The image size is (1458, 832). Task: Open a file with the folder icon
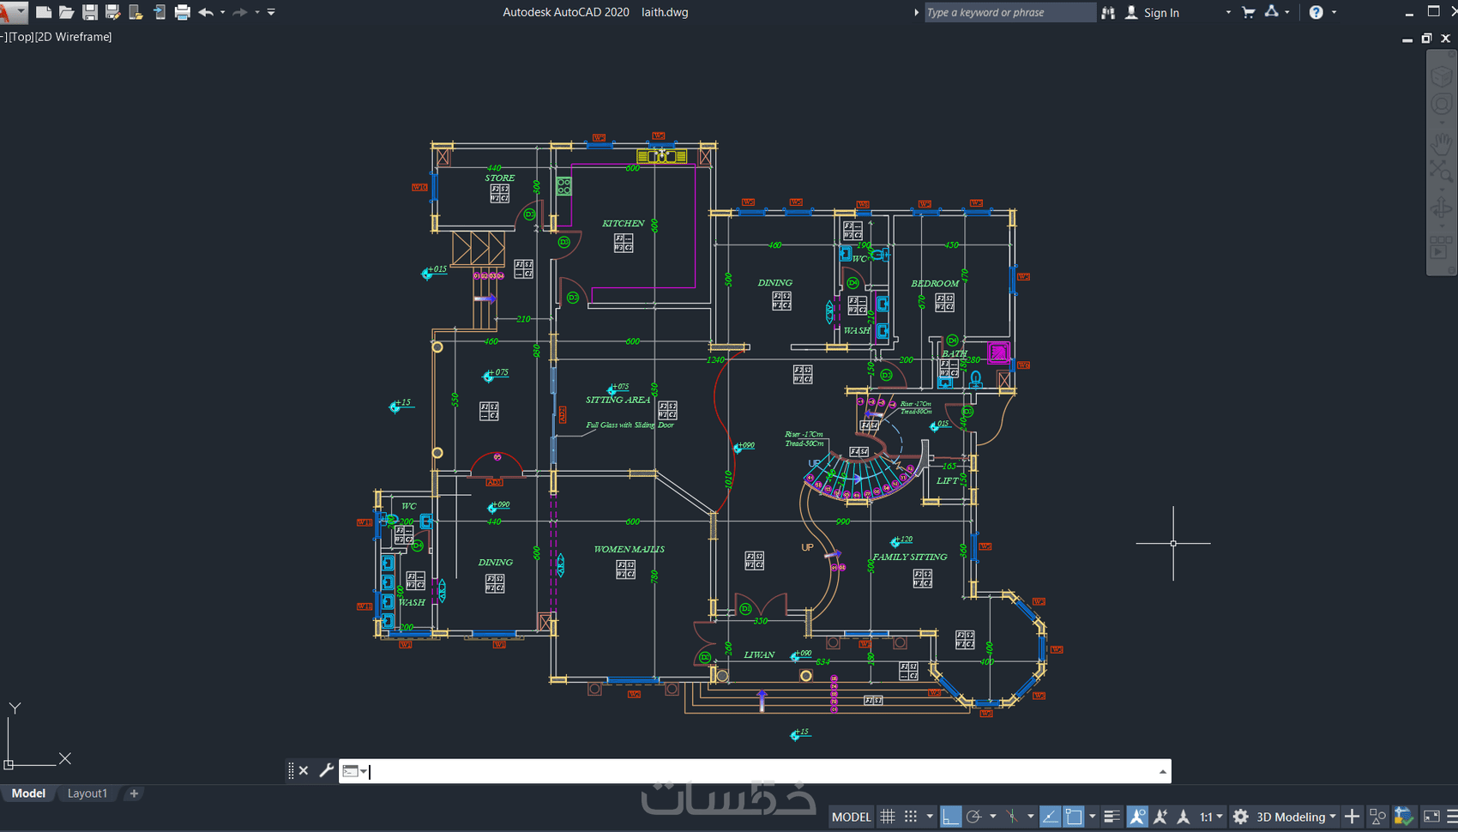(66, 12)
